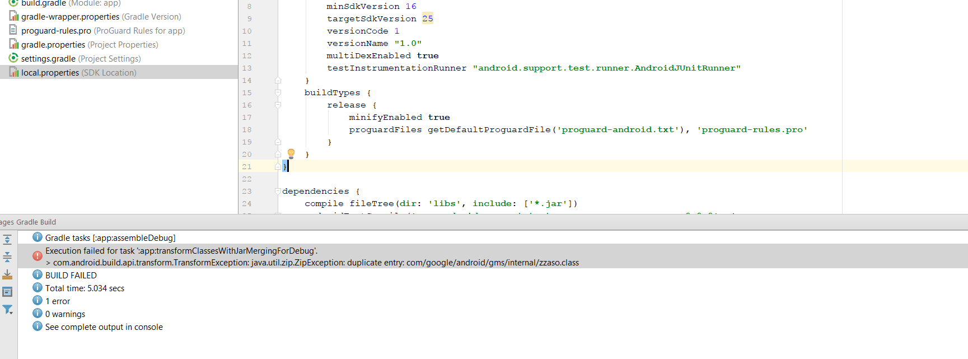Click the Collapse All icon in Messages panel
Viewport: 968px width, 359px height.
(7, 257)
